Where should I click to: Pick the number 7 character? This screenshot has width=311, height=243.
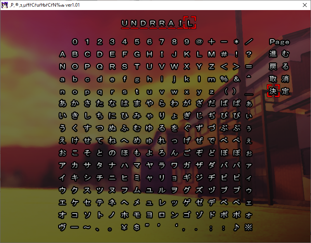point(162,42)
